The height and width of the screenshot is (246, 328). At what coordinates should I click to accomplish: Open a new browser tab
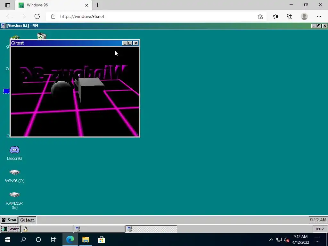click(97, 5)
